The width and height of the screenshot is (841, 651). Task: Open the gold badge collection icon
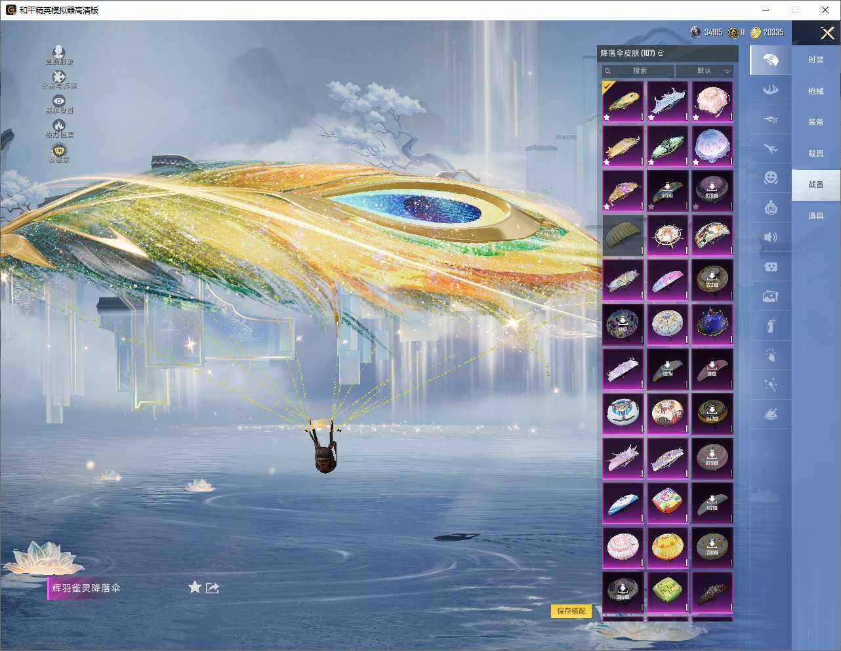coord(59,153)
